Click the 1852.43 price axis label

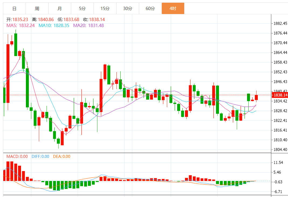click(280, 72)
